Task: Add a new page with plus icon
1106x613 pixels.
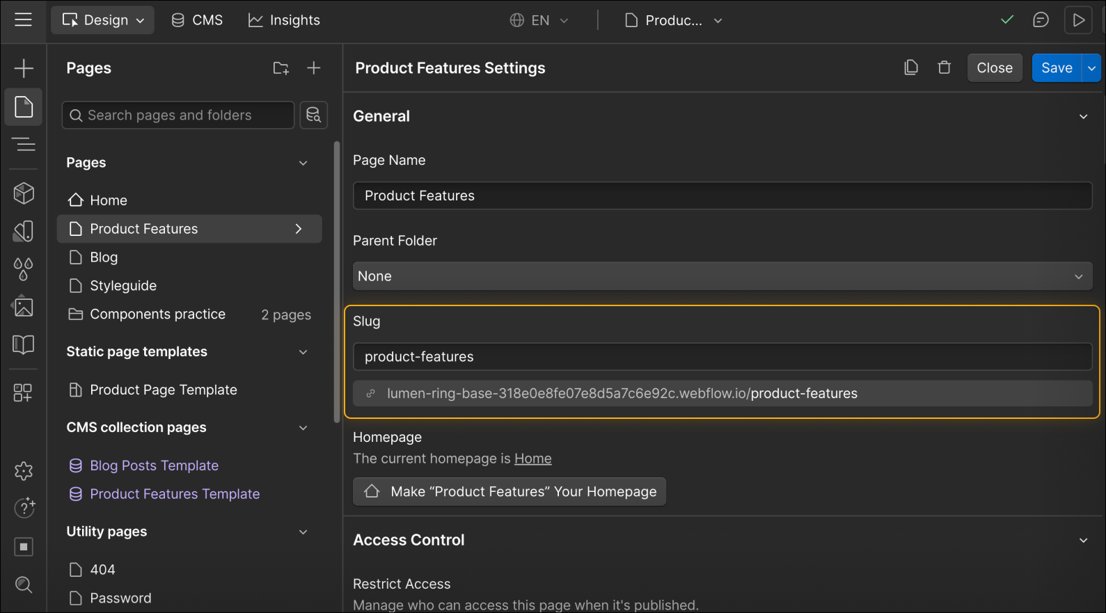Action: tap(314, 68)
